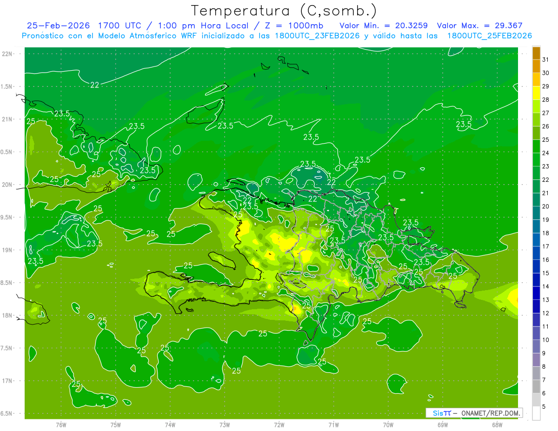558x431 pixels.
Task: Click the "20N" latitude axis label
Action: click(7, 185)
